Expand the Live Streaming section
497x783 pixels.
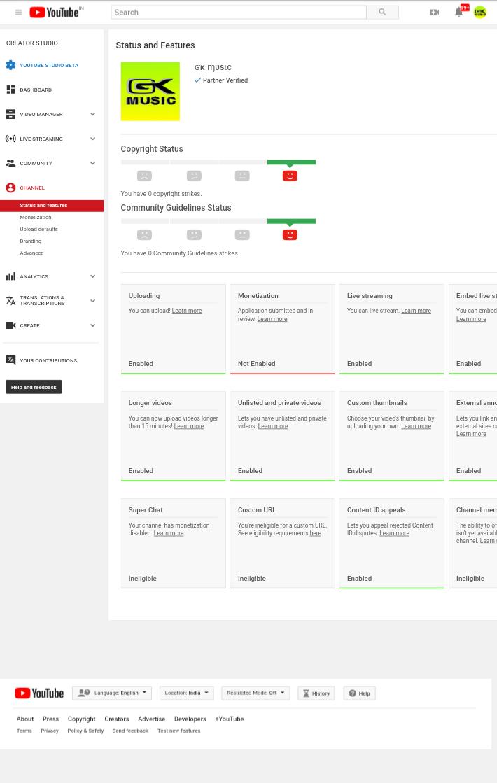coord(92,139)
